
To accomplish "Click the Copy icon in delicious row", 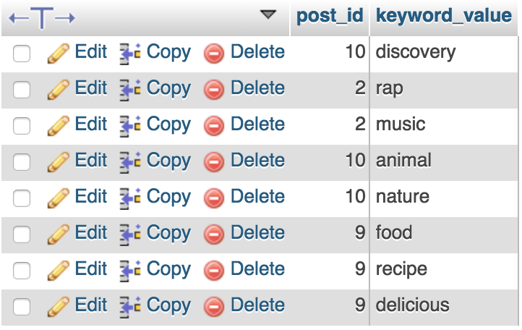I will tap(130, 306).
